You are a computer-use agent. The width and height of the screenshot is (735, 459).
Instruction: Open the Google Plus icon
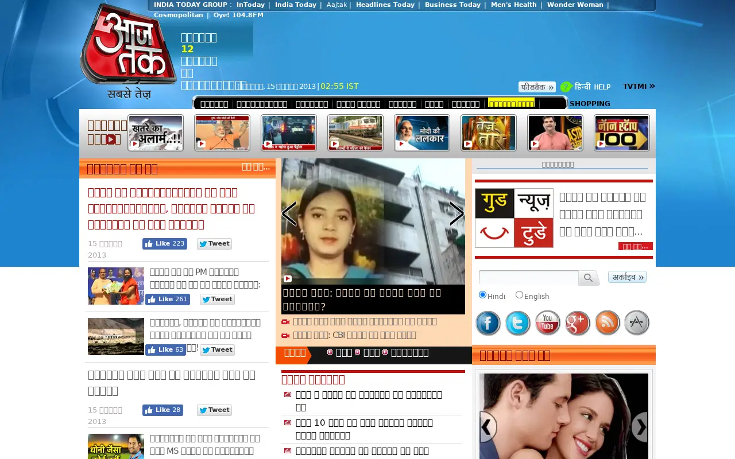click(x=578, y=323)
